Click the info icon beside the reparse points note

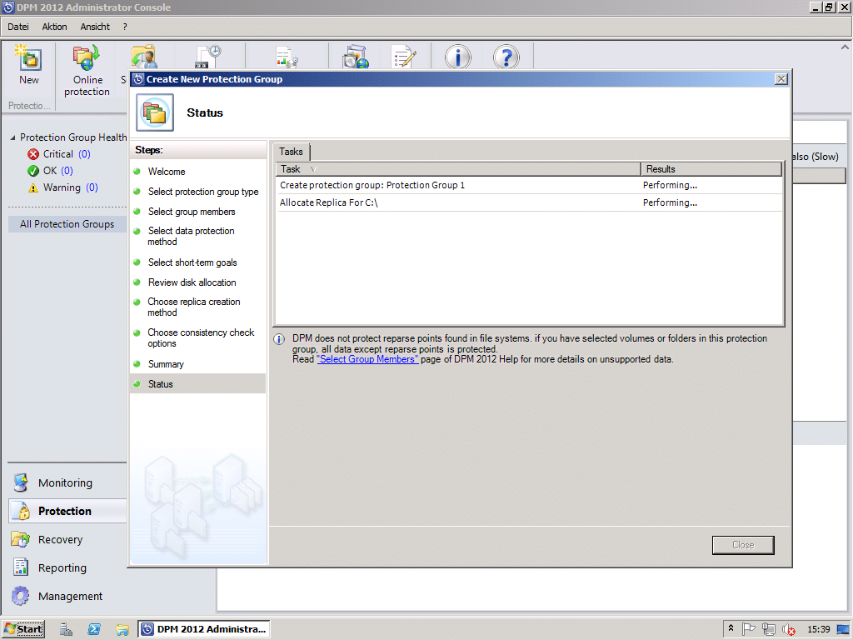pyautogui.click(x=279, y=340)
